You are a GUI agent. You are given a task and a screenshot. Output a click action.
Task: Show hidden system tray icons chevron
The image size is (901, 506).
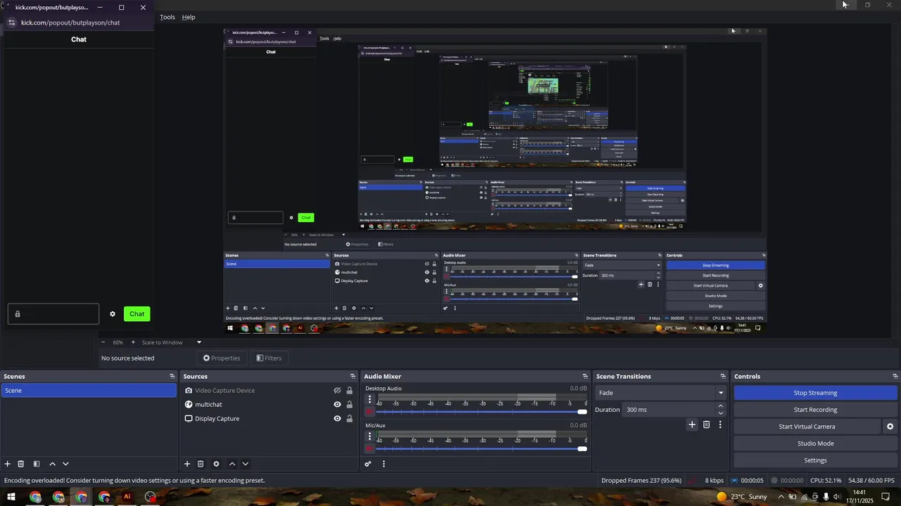[781, 497]
